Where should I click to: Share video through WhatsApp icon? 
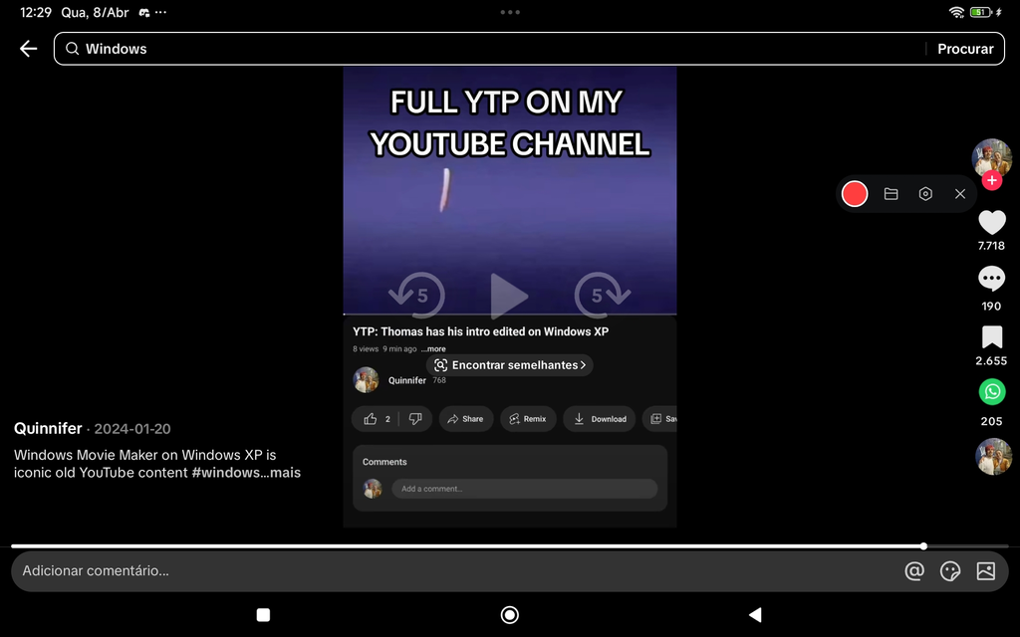991,392
